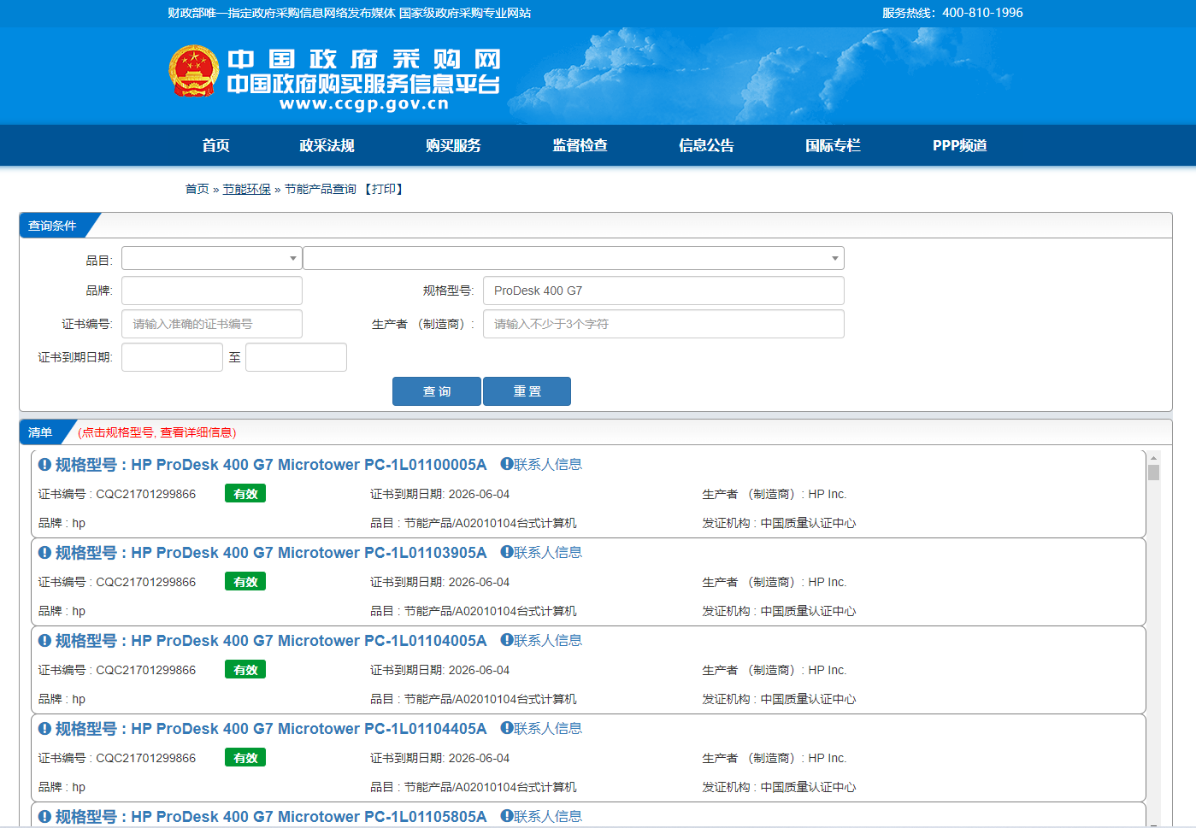Click the 服务热线: 400-810-1996 text
Screen dimensions: 1196x828
[952, 13]
